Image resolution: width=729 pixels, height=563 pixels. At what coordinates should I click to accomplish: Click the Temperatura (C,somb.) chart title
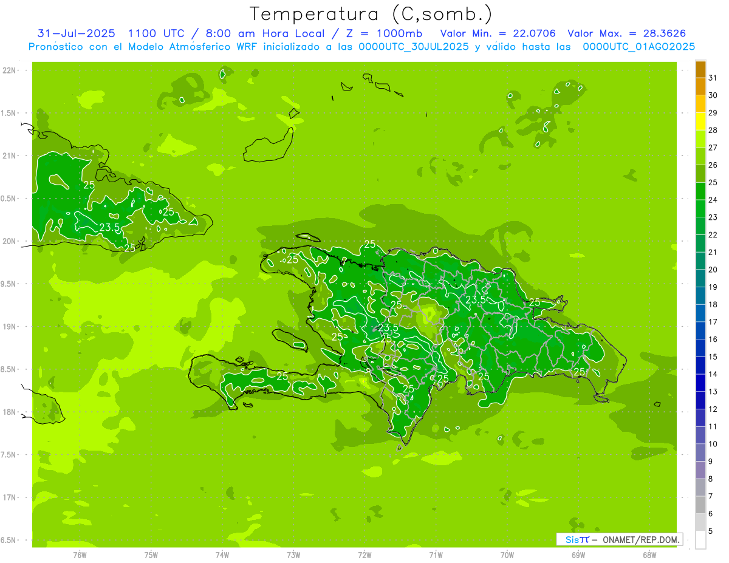[371, 14]
